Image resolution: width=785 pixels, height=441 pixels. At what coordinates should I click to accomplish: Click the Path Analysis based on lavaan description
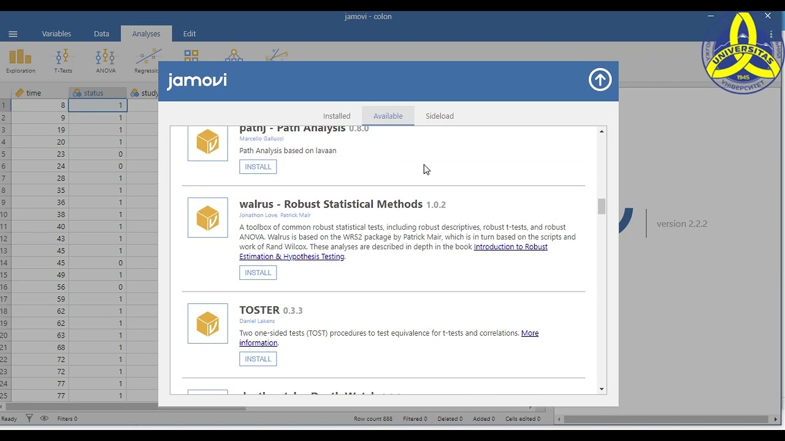click(288, 151)
